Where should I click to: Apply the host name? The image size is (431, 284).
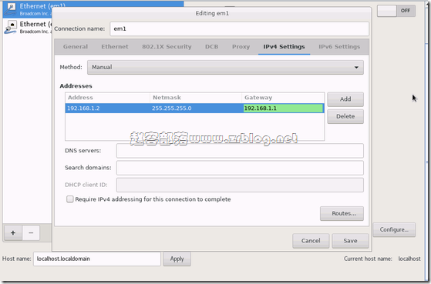(177, 259)
